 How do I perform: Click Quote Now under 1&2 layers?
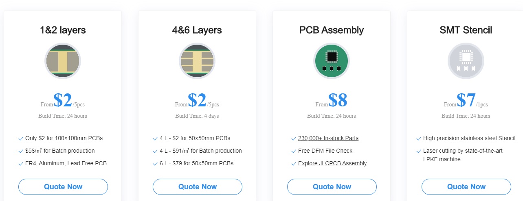pyautogui.click(x=63, y=187)
